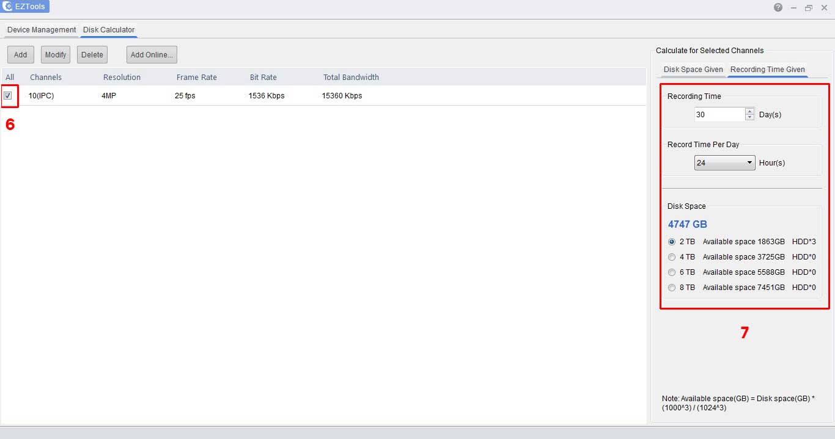
Task: Switch to Device Management tab
Action: coord(42,29)
